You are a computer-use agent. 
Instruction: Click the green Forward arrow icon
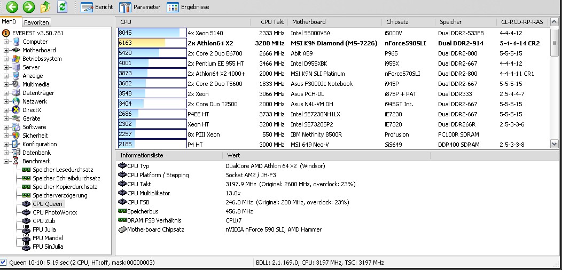(x=29, y=7)
